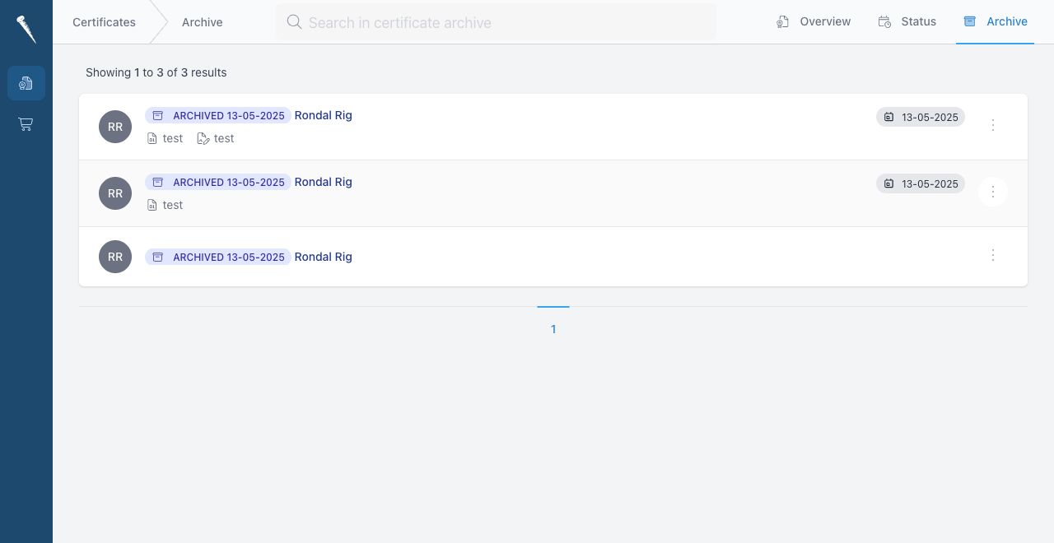Click the search in certificate archive field
This screenshot has width=1054, height=543.
(x=496, y=22)
